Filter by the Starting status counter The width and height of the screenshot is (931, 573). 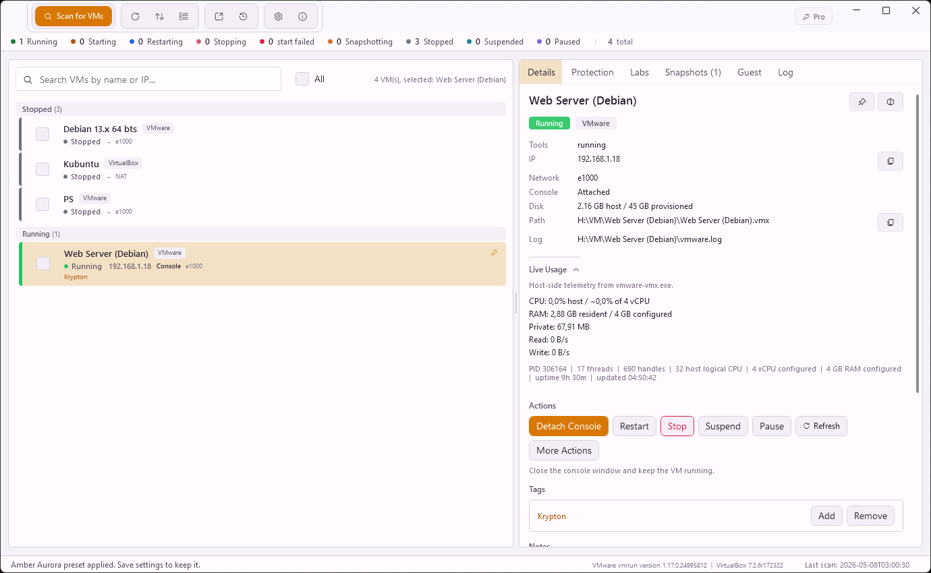(93, 42)
